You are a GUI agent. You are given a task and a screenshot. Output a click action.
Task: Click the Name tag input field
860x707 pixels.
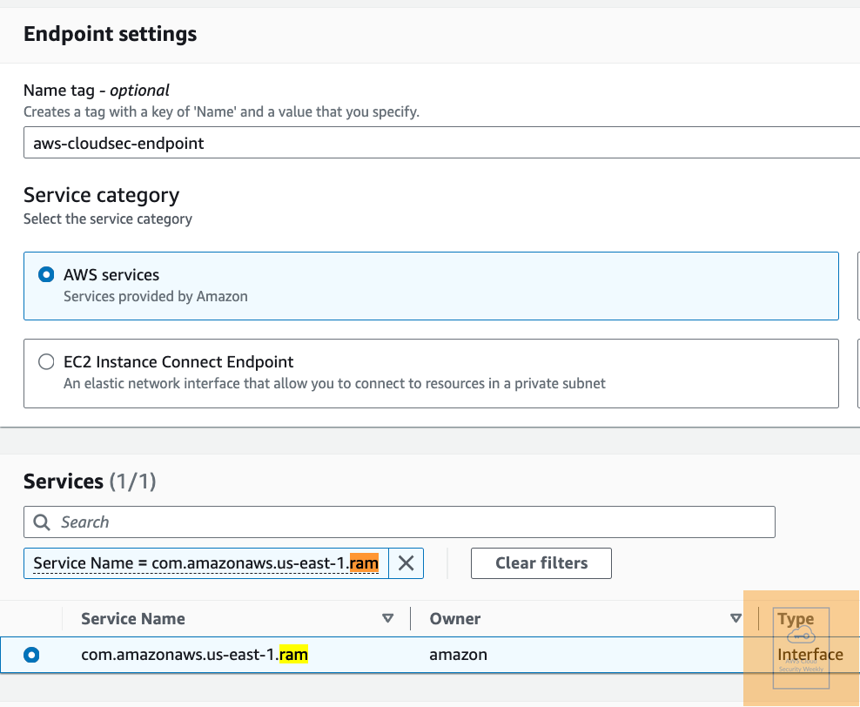(x=441, y=143)
